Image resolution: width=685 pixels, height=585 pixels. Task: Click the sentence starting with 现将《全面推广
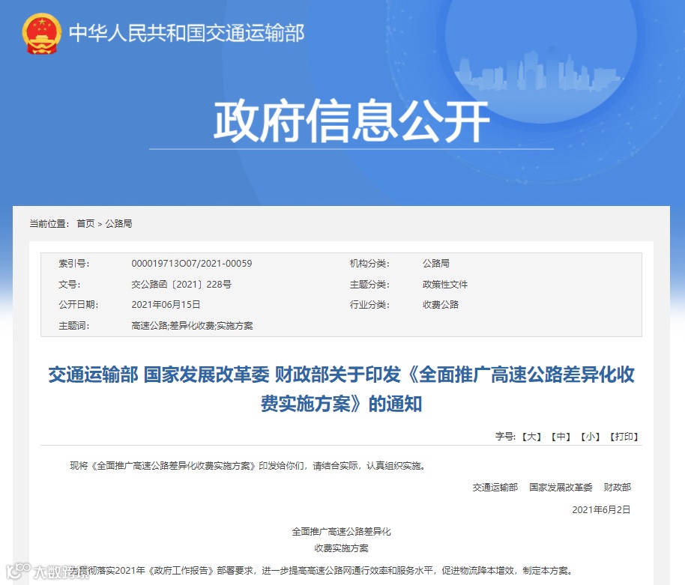(248, 466)
